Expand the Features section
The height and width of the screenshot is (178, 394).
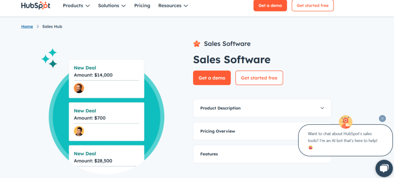[x=262, y=154]
